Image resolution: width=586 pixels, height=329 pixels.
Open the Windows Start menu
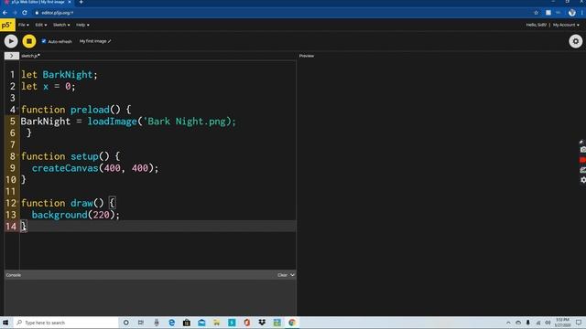click(5, 323)
